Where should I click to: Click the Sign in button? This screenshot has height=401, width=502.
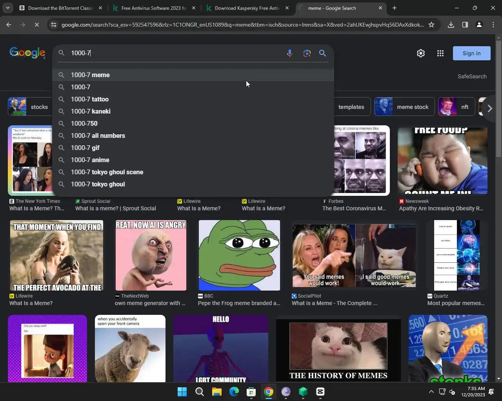pyautogui.click(x=471, y=53)
